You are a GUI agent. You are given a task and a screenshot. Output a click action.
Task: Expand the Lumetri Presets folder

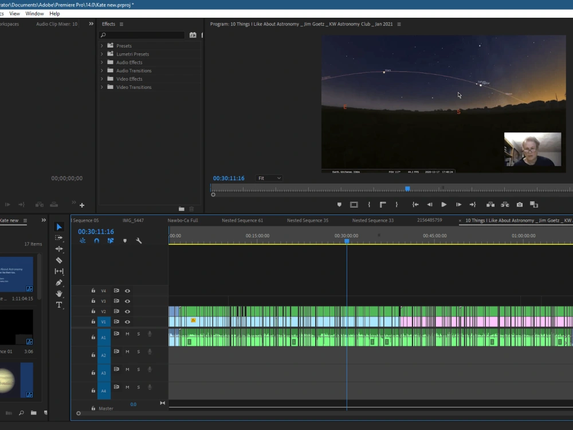(x=102, y=54)
